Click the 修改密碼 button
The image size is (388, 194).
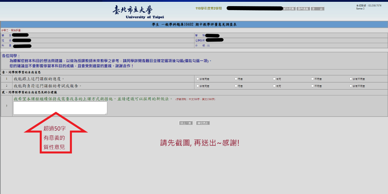(x=289, y=9)
